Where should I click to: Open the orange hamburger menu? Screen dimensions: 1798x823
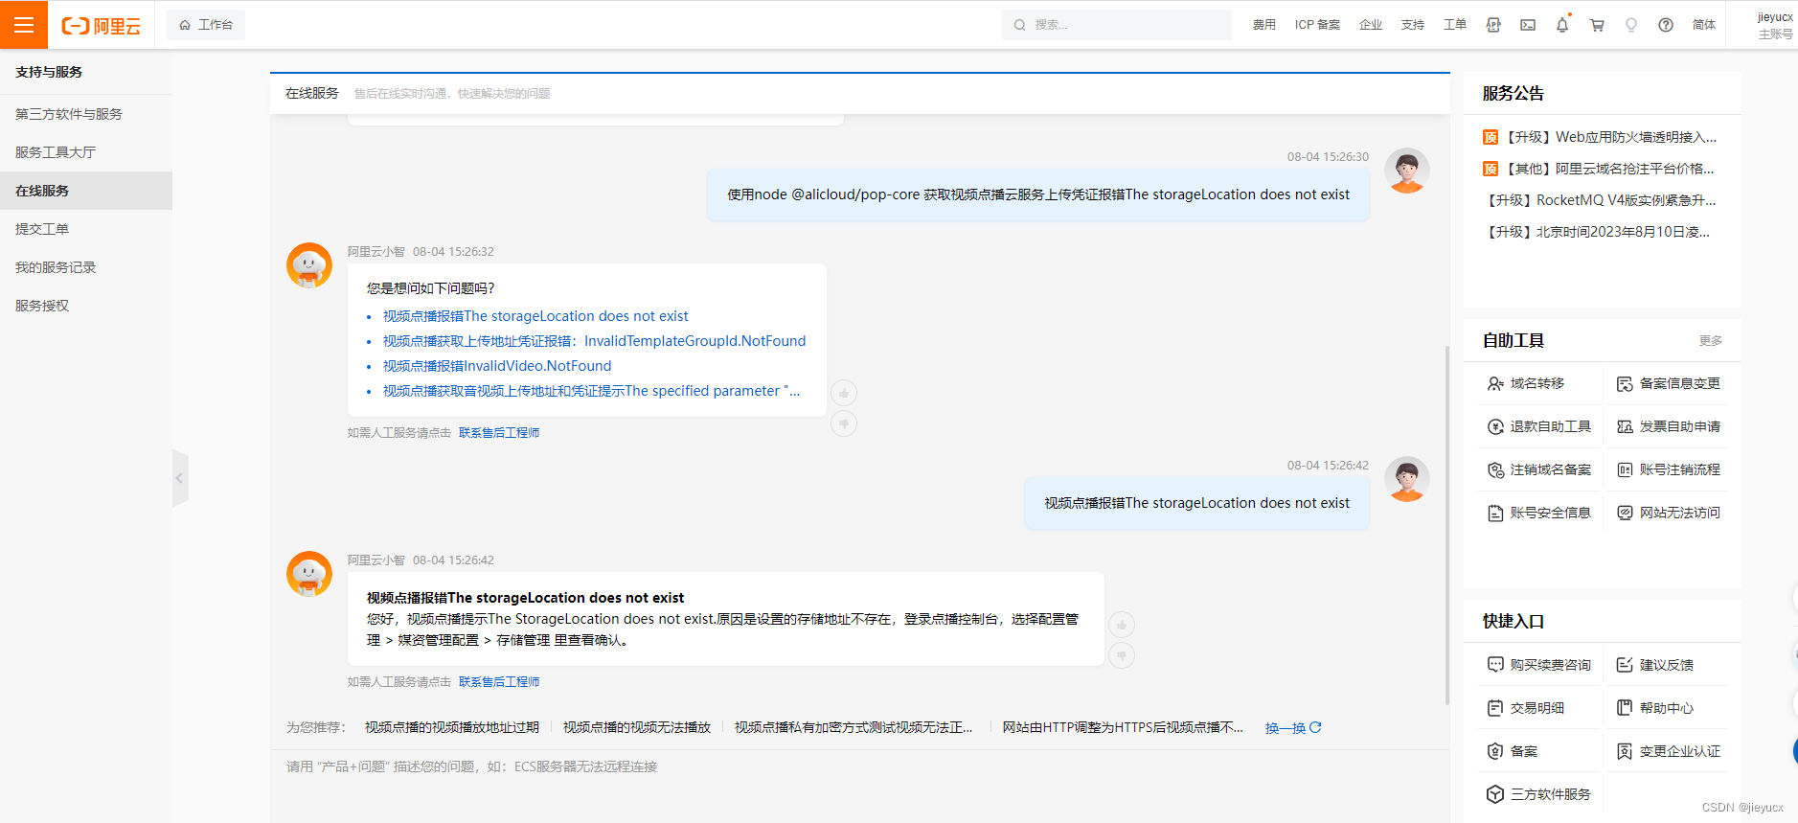(24, 25)
